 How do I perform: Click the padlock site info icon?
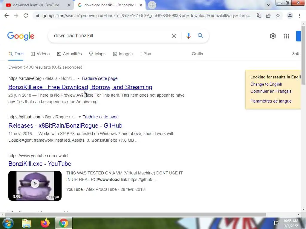pos(38,16)
